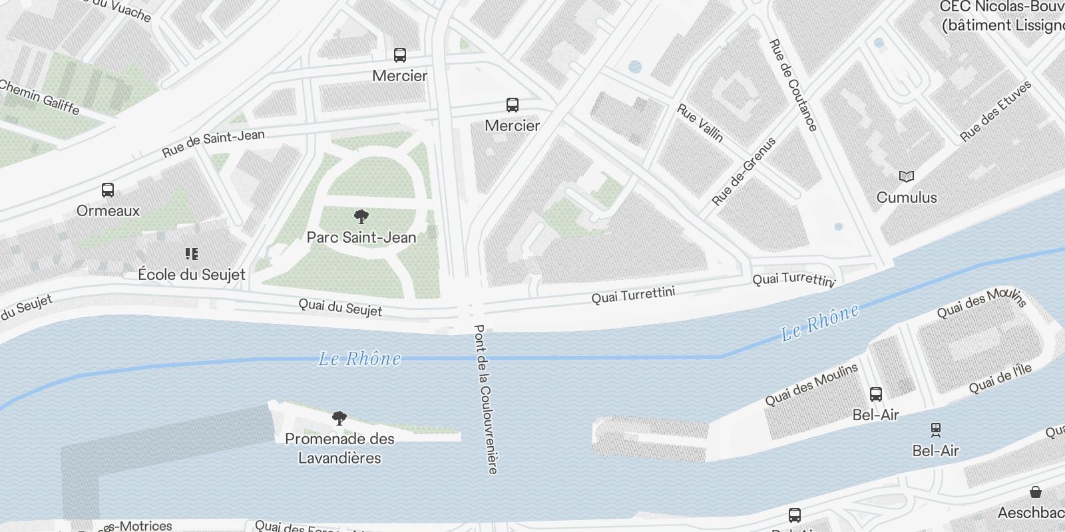Select the Rue des Etuves label

(996, 111)
